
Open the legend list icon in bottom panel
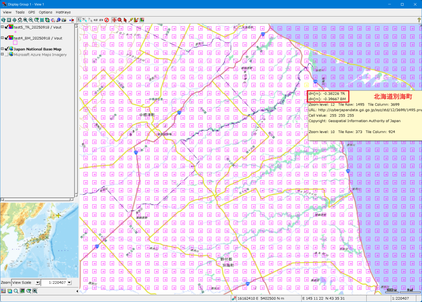click(4, 291)
